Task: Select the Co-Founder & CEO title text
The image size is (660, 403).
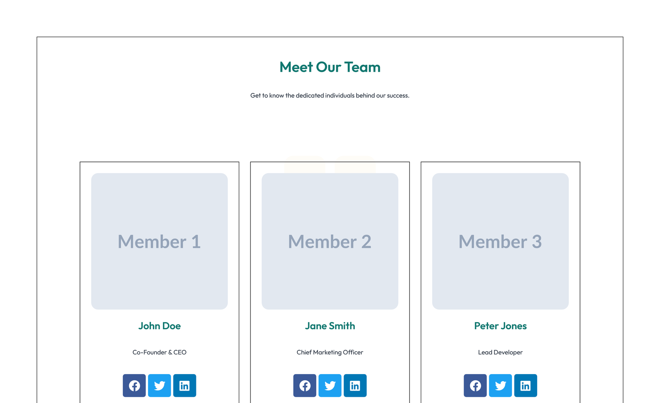Action: point(159,352)
